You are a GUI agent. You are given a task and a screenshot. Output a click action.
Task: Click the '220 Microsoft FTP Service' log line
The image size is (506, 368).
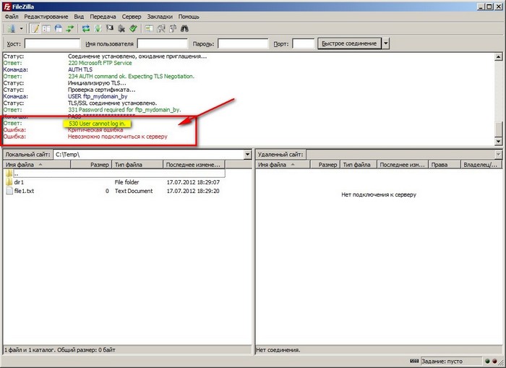(x=100, y=63)
